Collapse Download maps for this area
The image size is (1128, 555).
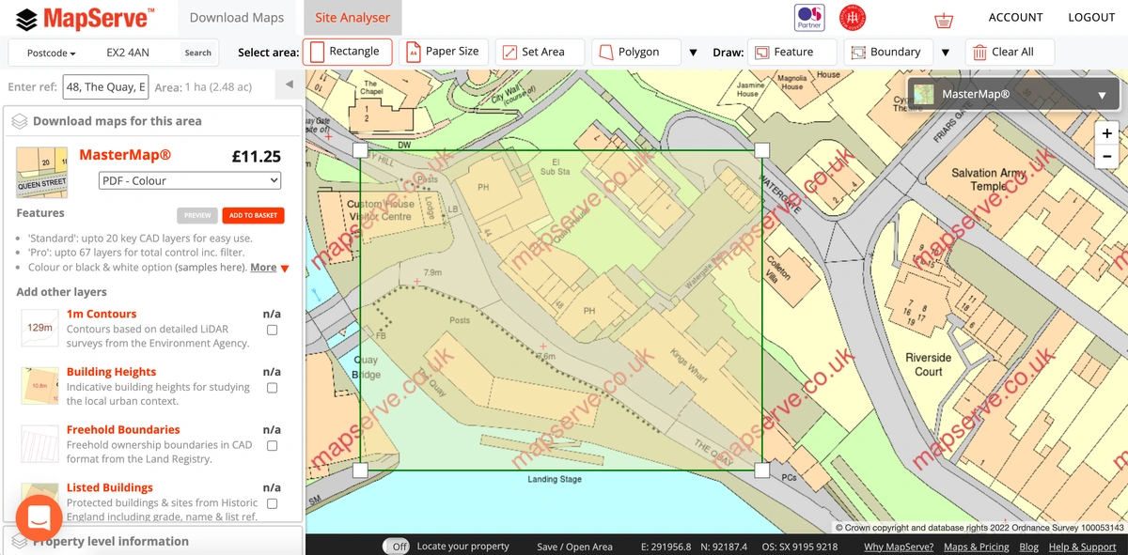[153, 121]
